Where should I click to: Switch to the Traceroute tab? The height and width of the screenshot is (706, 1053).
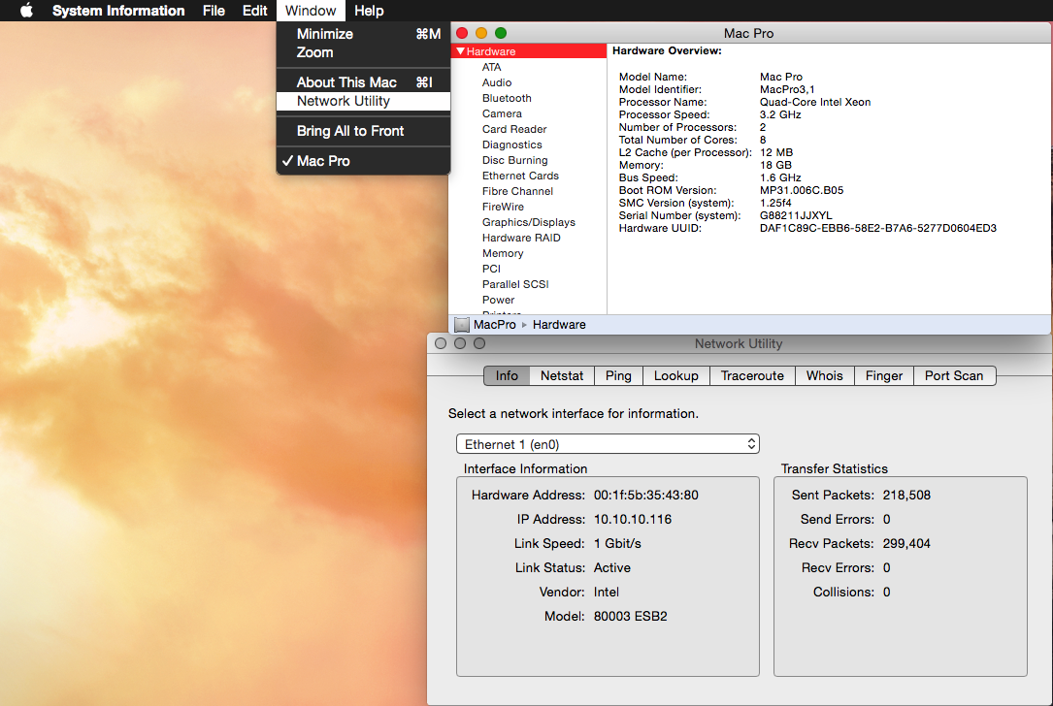(x=752, y=376)
